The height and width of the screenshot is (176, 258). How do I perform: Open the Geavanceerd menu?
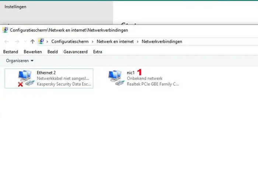click(x=76, y=52)
